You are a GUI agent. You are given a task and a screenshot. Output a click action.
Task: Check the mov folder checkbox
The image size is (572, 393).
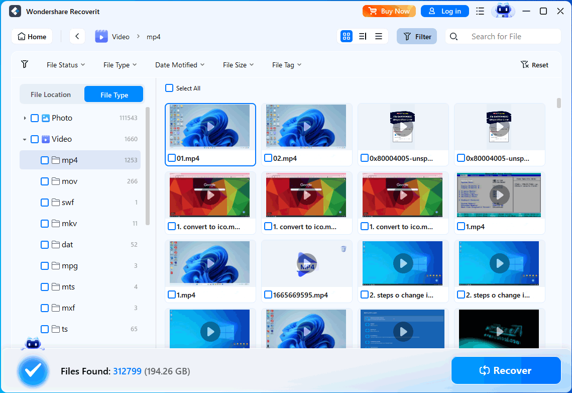(45, 181)
